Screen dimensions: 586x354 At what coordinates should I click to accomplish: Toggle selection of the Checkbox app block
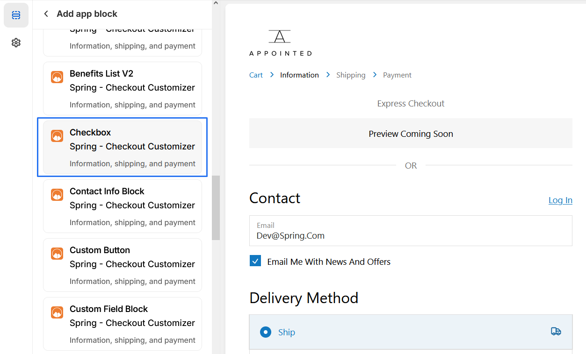(122, 147)
